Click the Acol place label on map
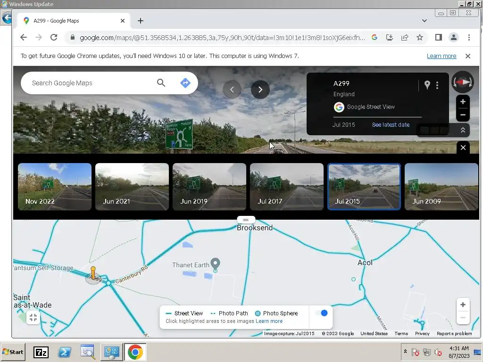 [365, 263]
